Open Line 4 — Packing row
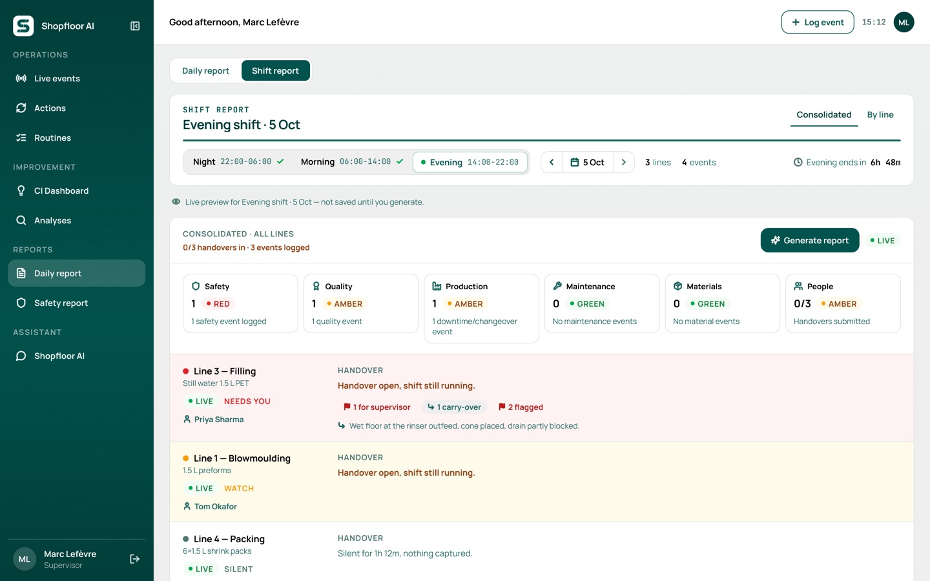Screen dimensions: 930x581 pos(541,552)
